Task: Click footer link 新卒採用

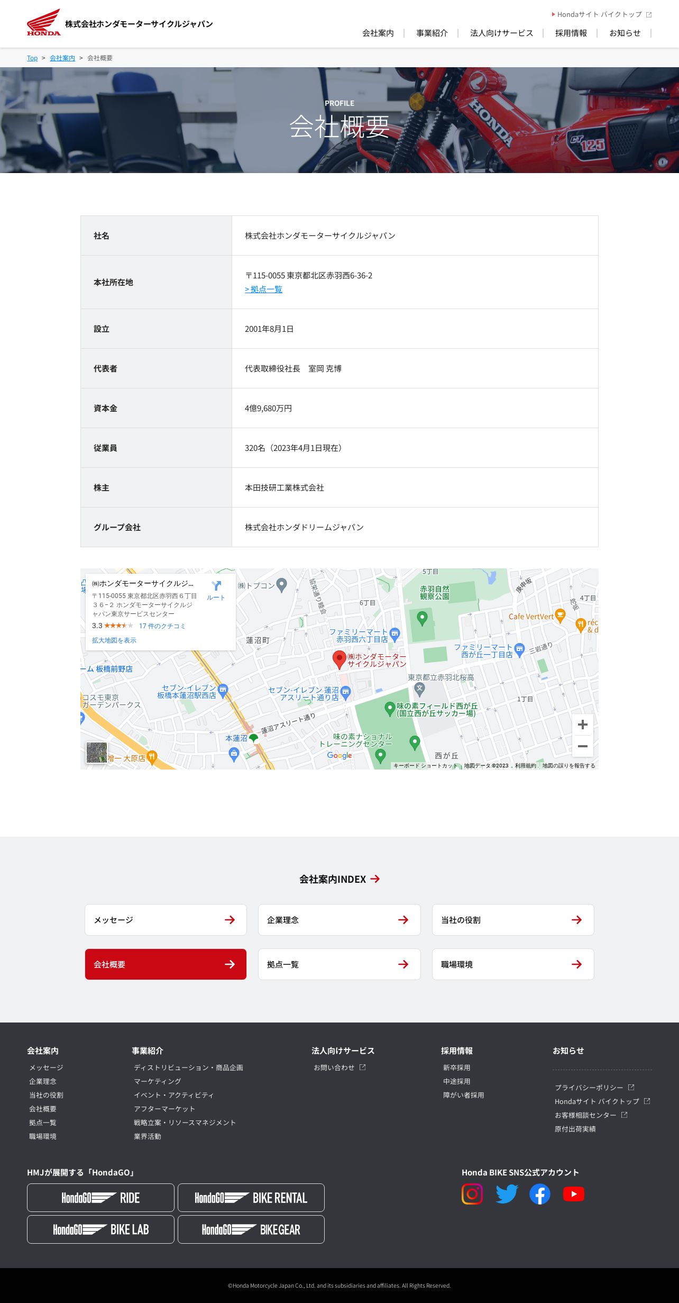Action: pyautogui.click(x=457, y=1067)
